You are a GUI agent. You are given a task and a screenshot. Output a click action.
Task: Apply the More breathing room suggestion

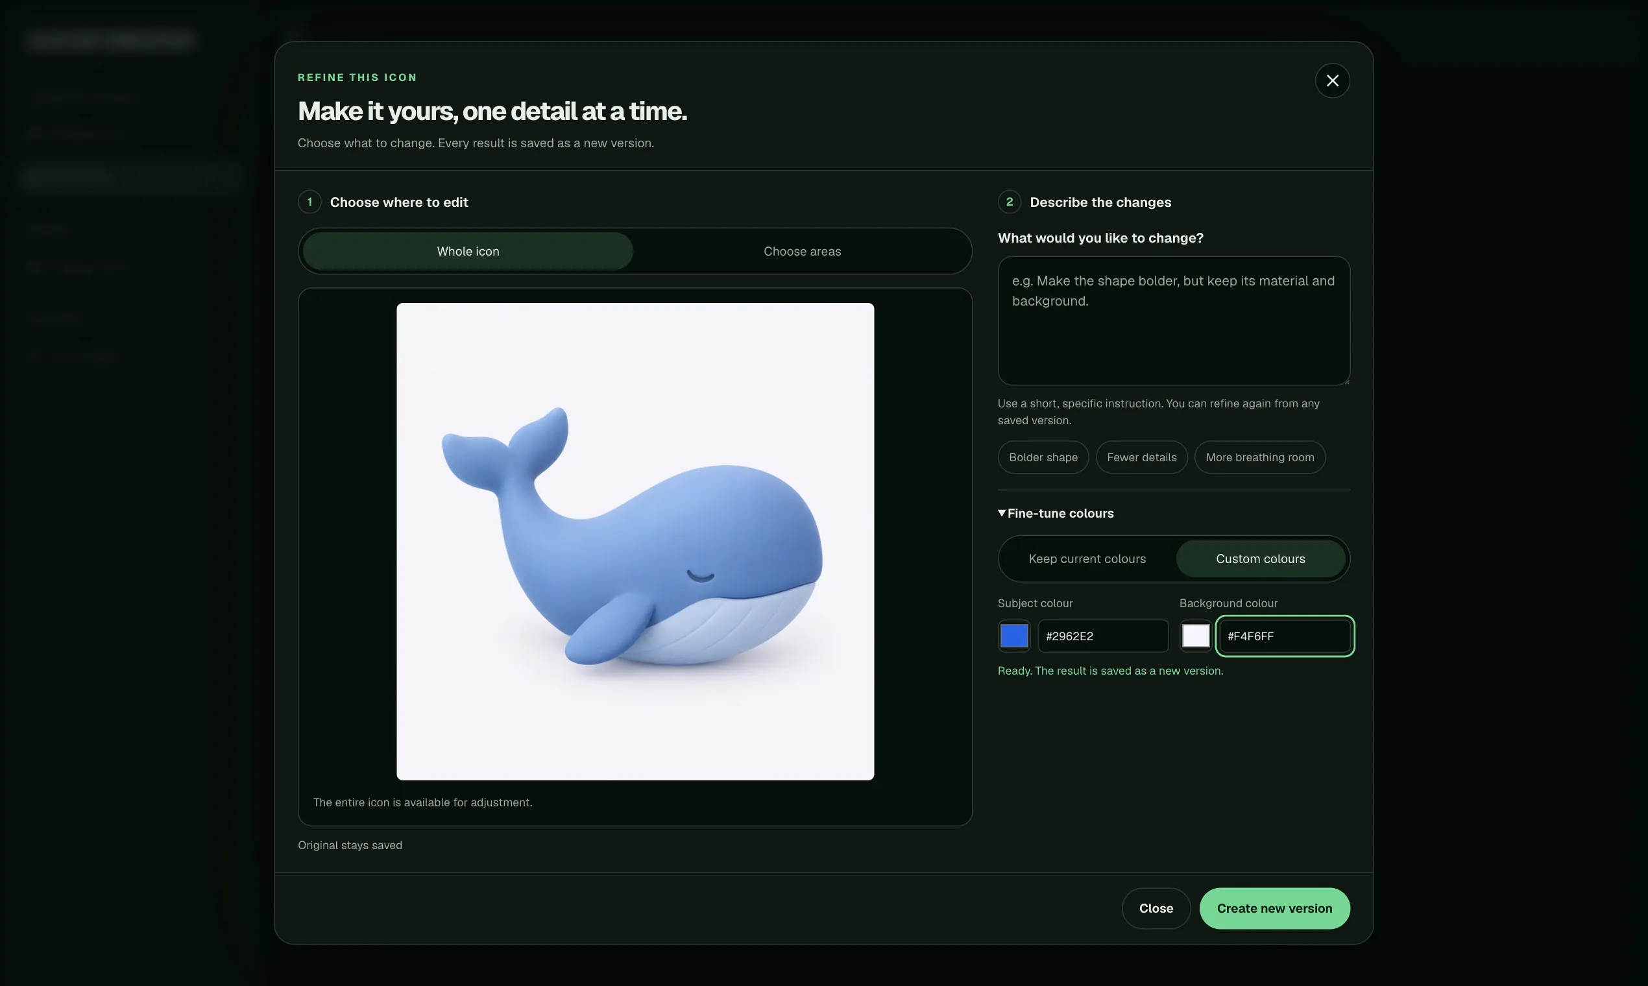coord(1259,457)
